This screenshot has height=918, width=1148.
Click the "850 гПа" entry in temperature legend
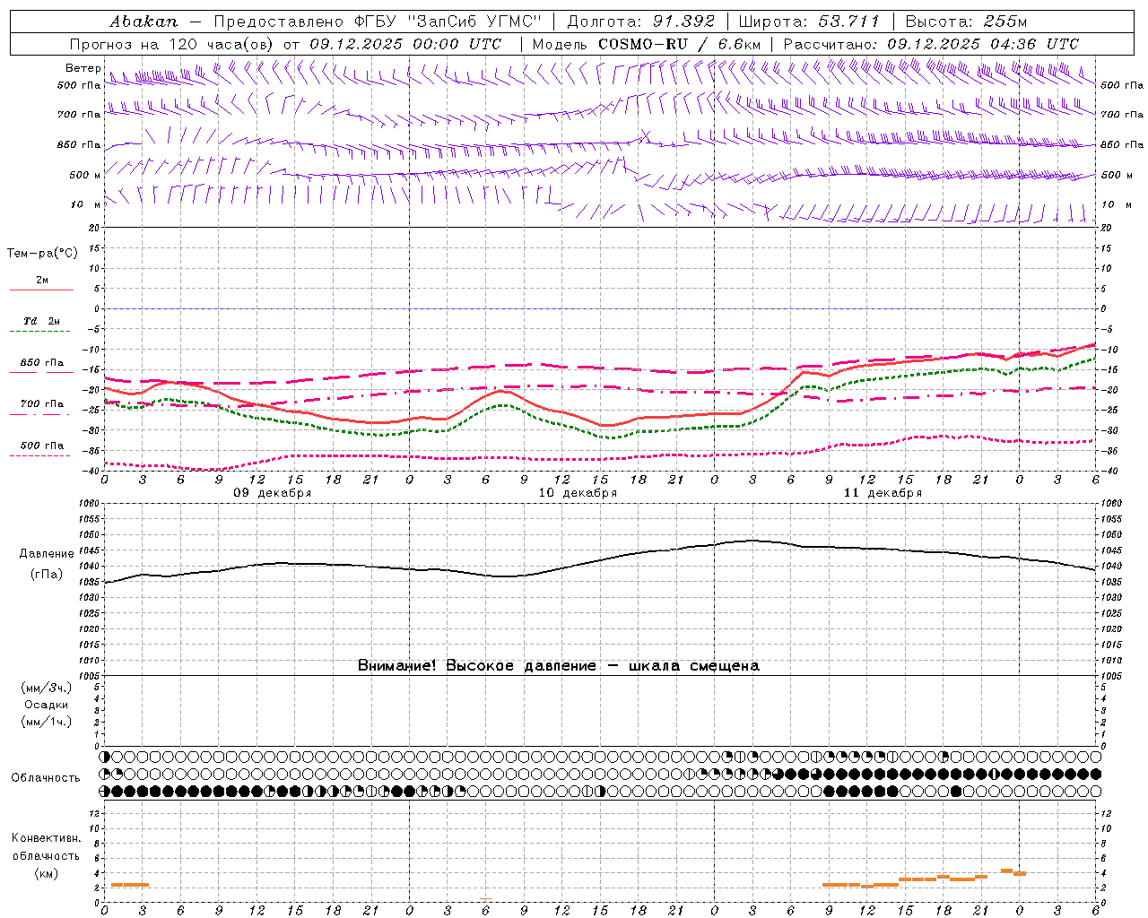click(x=42, y=363)
